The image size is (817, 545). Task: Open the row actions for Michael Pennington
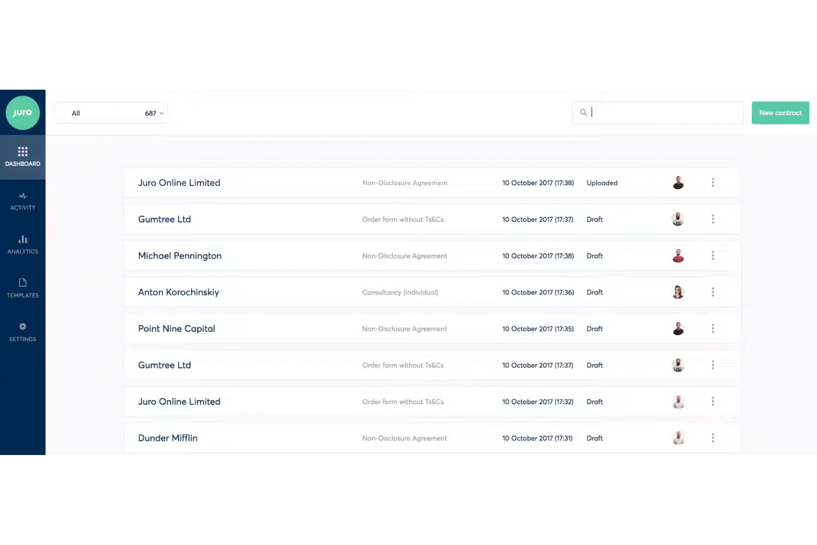tap(713, 256)
